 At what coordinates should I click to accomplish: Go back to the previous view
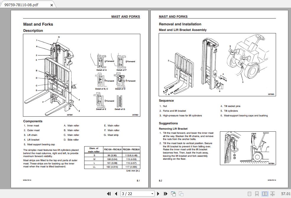pos(173,194)
